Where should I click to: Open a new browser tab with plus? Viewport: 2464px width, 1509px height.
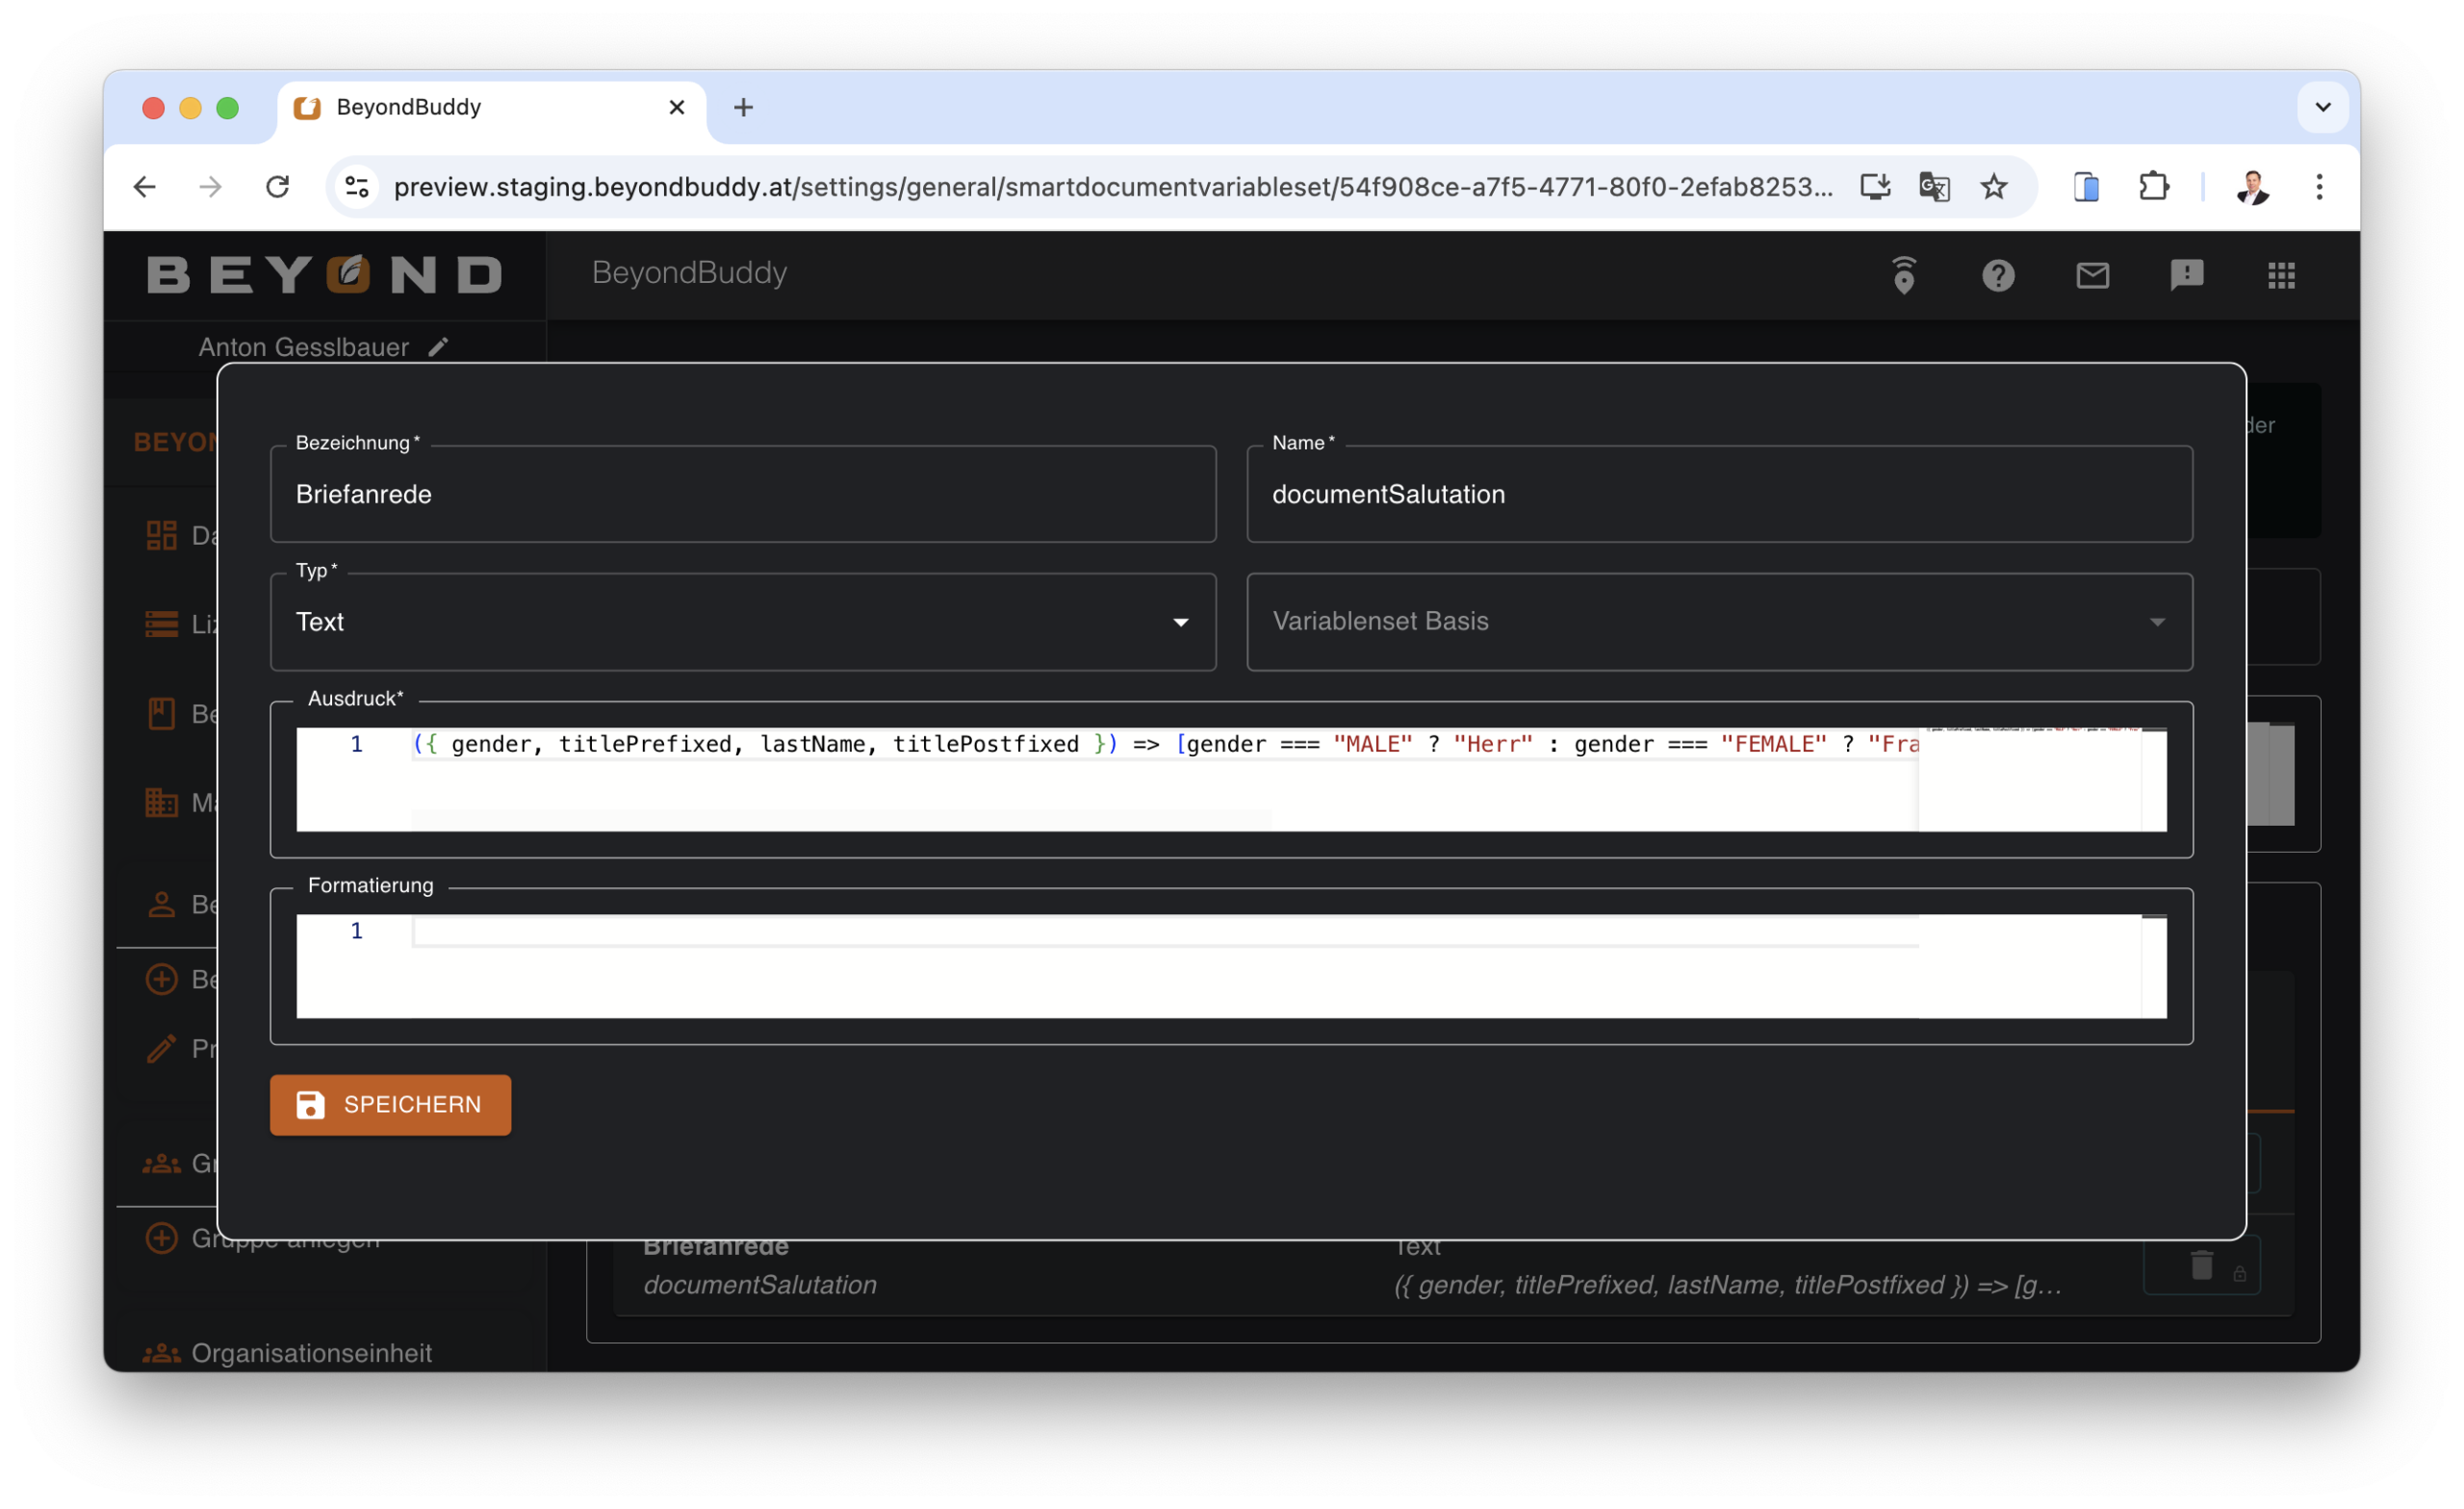pos(743,107)
